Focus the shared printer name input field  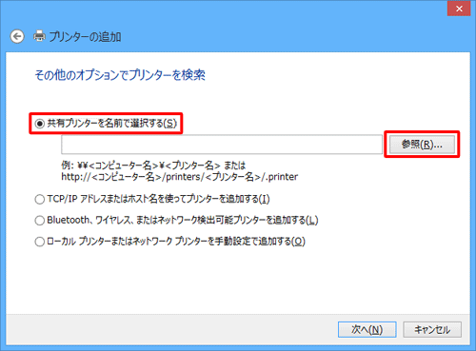[222, 145]
